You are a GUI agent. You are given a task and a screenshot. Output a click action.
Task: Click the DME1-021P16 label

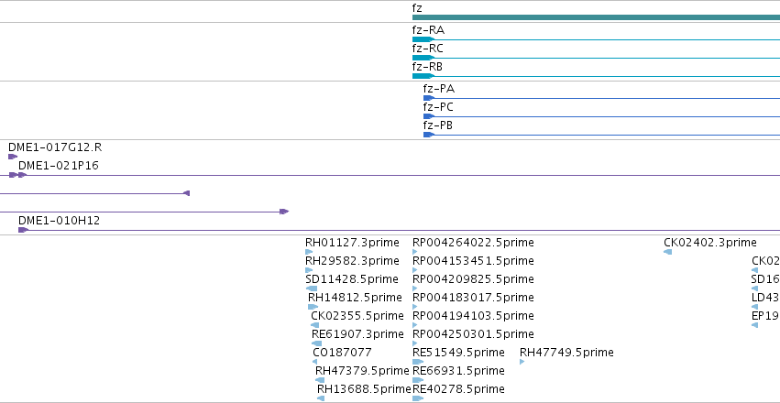[x=58, y=166]
